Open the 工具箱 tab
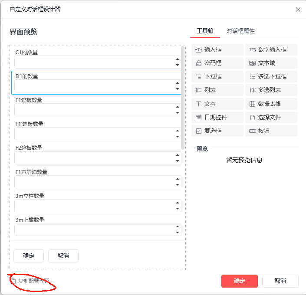 point(205,31)
